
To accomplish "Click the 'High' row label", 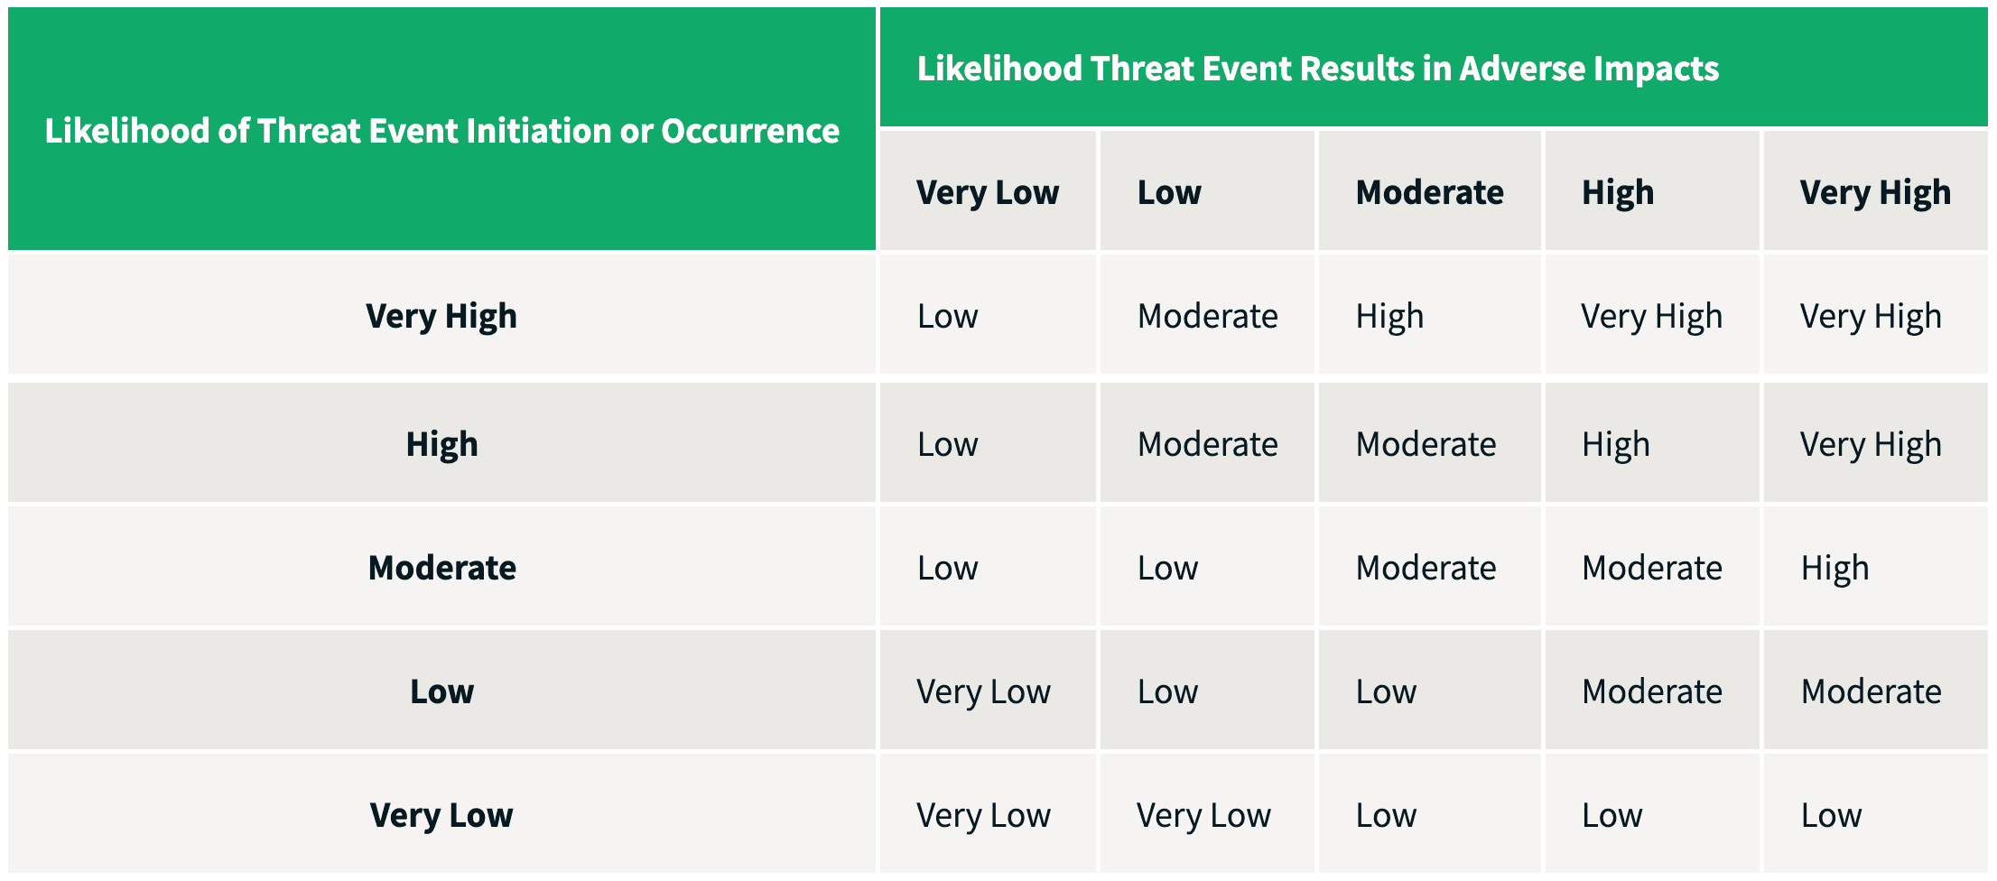I will (x=441, y=444).
